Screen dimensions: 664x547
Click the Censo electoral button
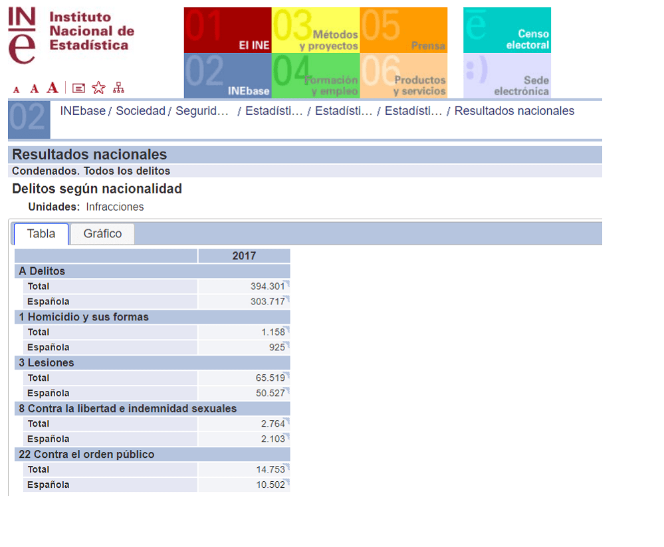click(506, 30)
